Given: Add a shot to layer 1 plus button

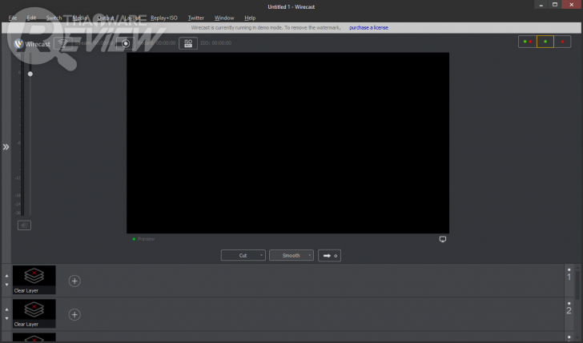Looking at the screenshot, I should pyautogui.click(x=74, y=281).
